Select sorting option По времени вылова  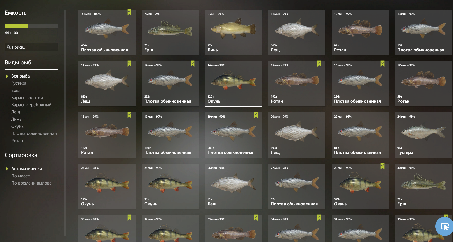31,183
